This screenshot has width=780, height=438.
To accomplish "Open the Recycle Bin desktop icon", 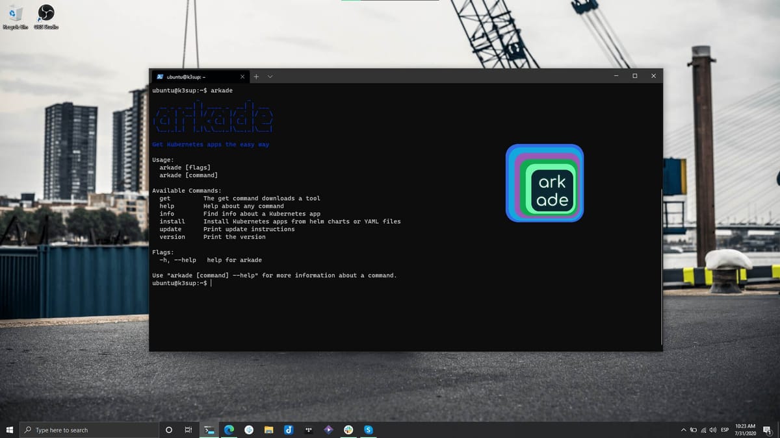I will (x=15, y=18).
